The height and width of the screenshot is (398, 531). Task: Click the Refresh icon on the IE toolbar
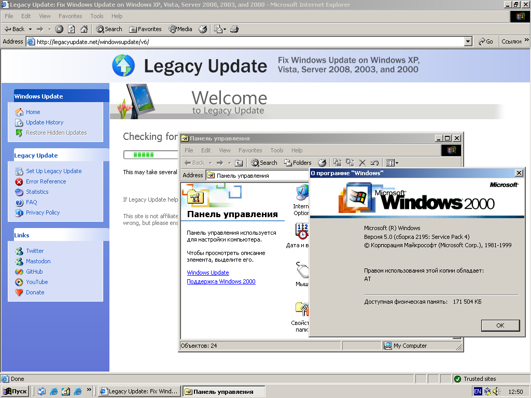(73, 29)
